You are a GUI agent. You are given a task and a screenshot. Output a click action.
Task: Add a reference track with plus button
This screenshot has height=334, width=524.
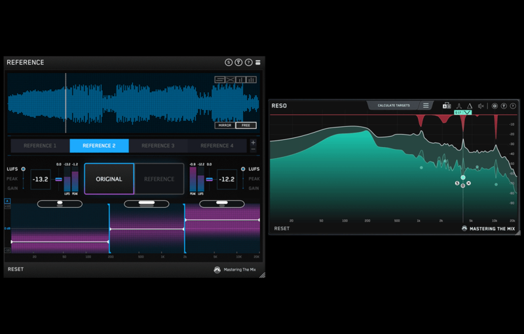[253, 142]
